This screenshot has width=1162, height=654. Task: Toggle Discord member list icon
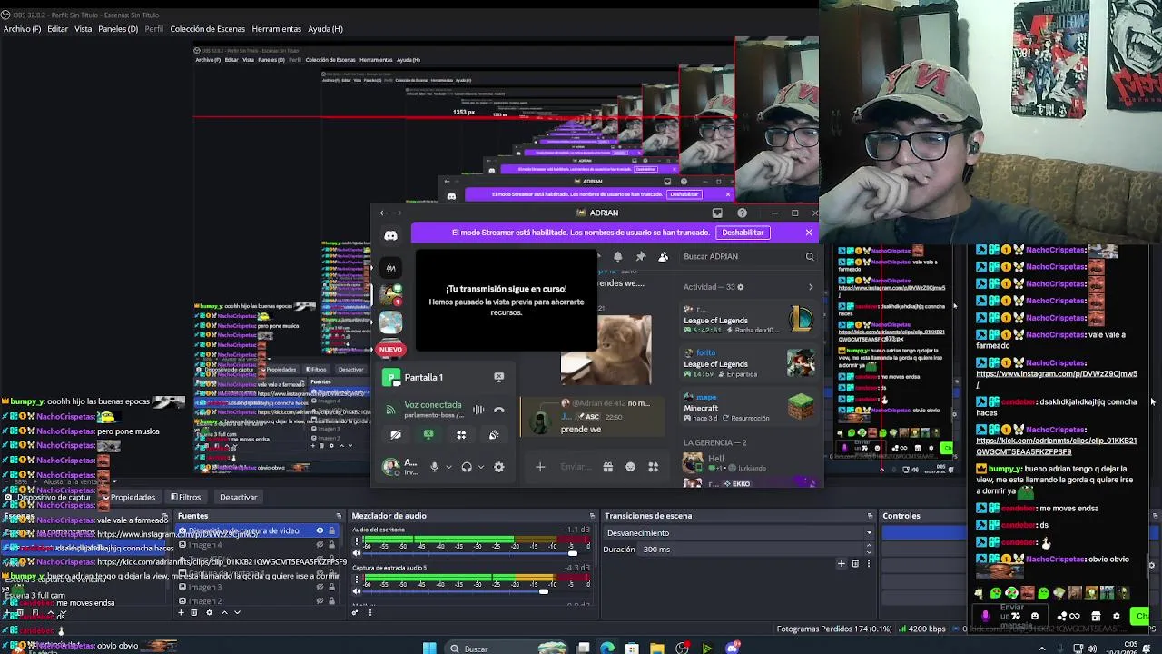(664, 257)
